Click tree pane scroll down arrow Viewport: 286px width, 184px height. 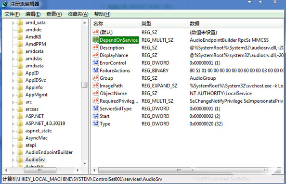(84, 163)
